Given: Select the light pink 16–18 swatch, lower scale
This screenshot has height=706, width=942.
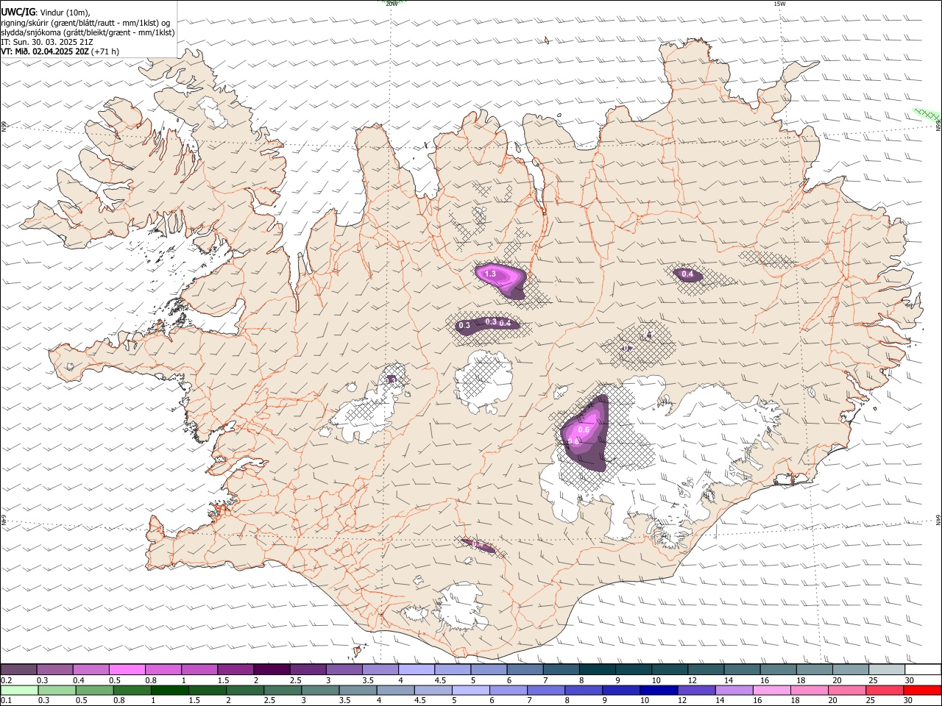Looking at the screenshot, I should (772, 690).
